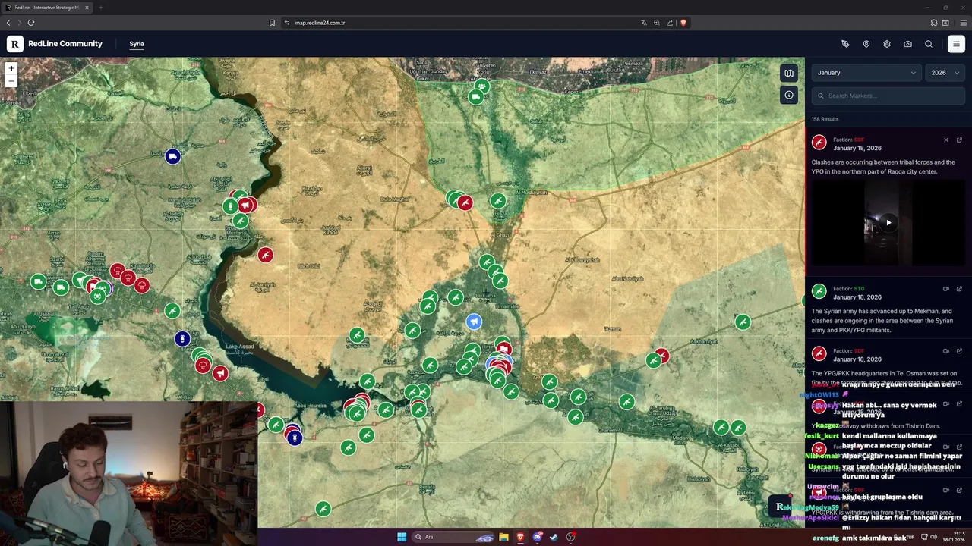
Task: Open external link of Tel Osman event
Action: coord(959,351)
